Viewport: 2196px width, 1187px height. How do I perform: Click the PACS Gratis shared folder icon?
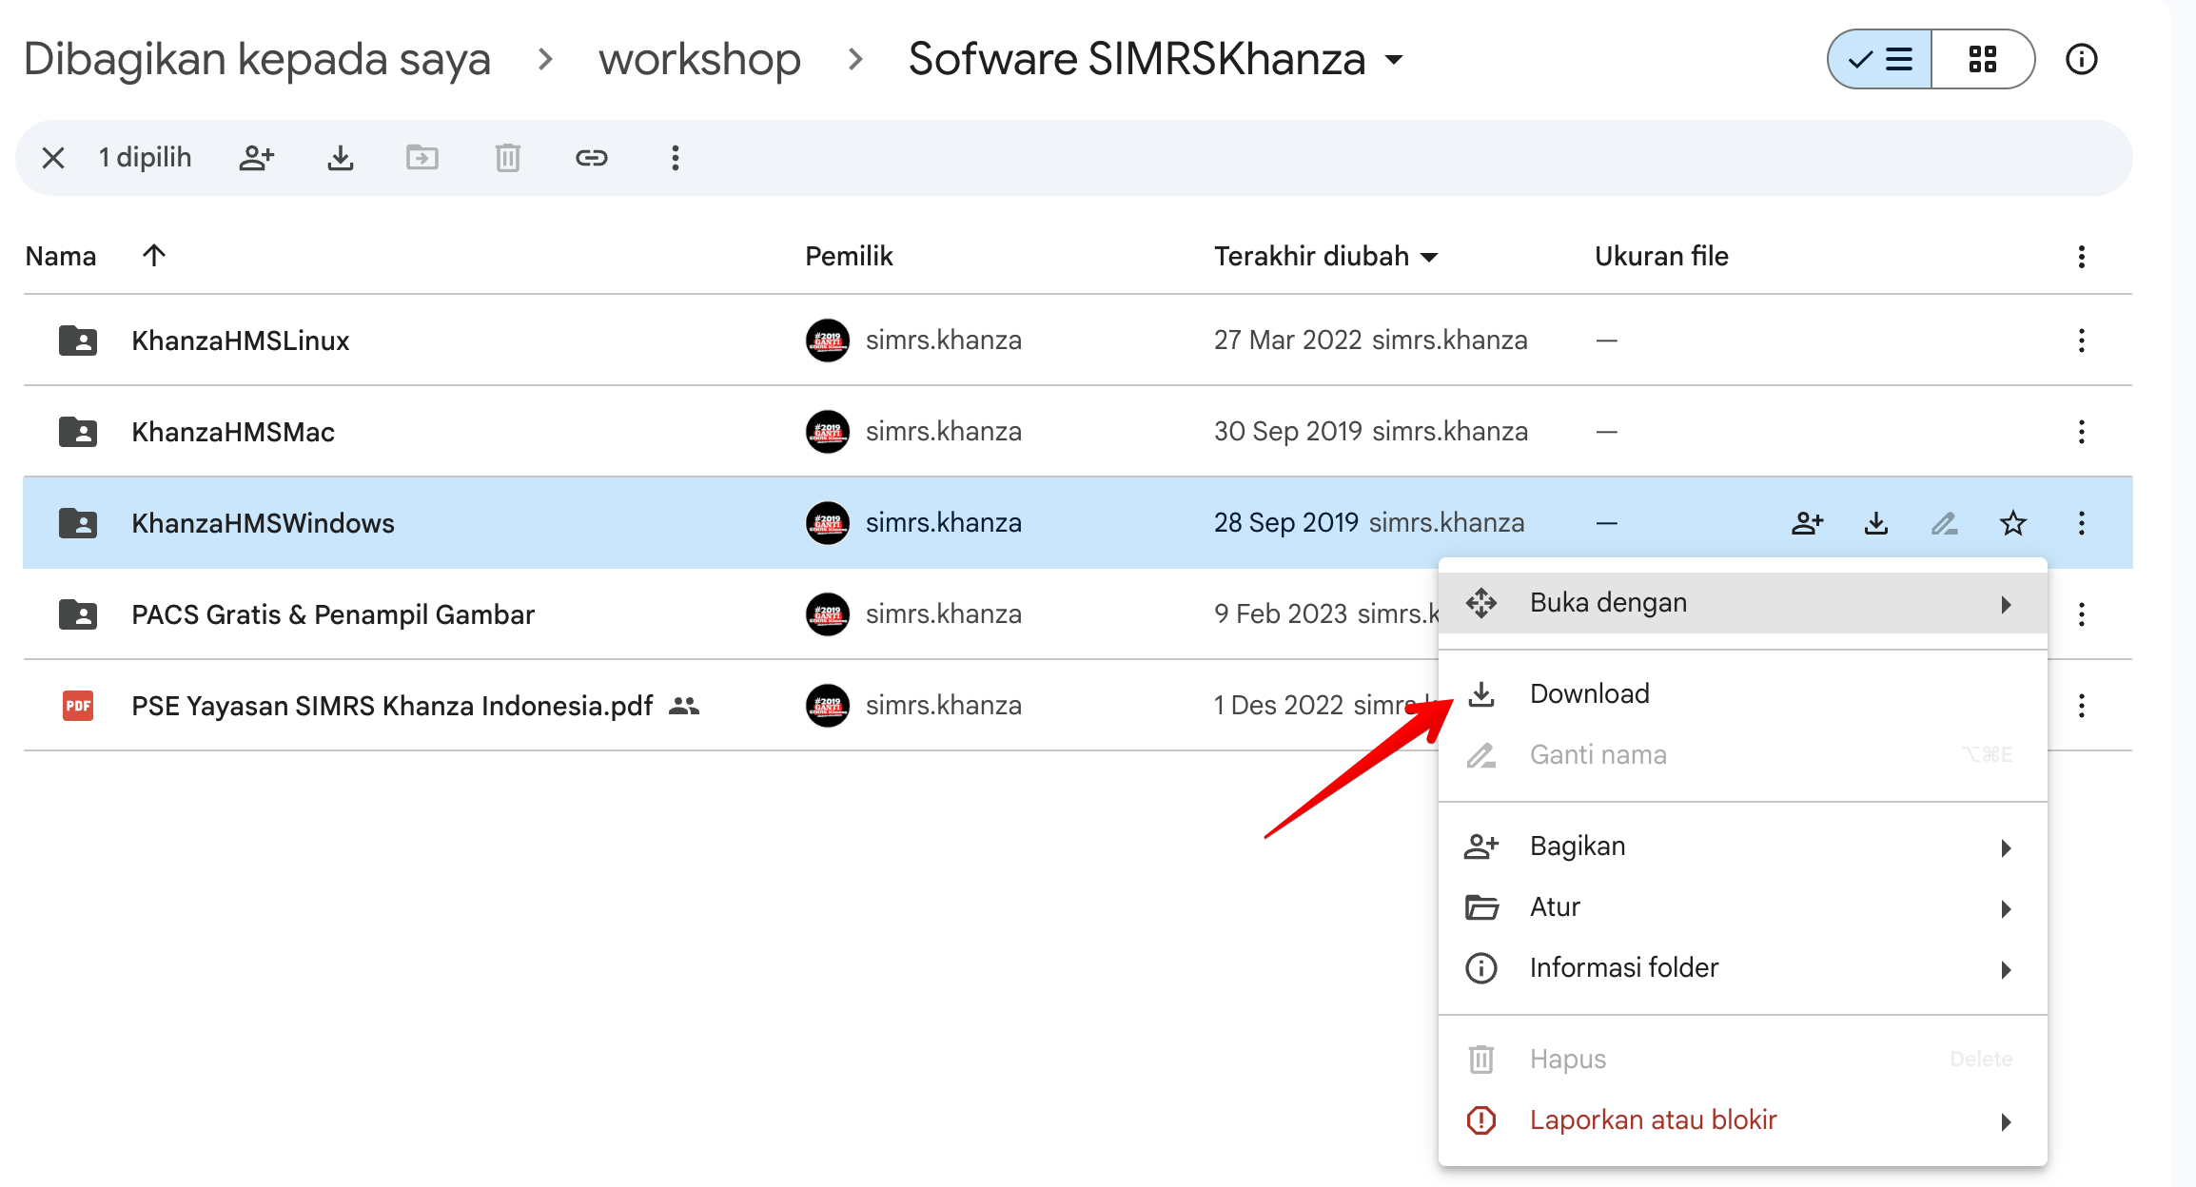point(78,614)
